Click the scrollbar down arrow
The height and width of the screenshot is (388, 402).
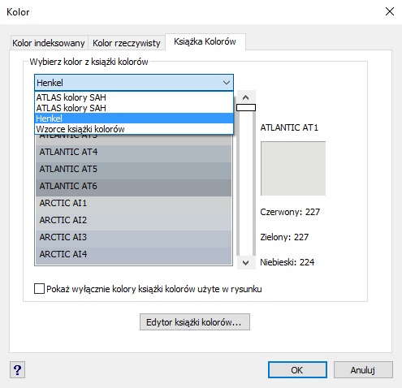click(246, 263)
